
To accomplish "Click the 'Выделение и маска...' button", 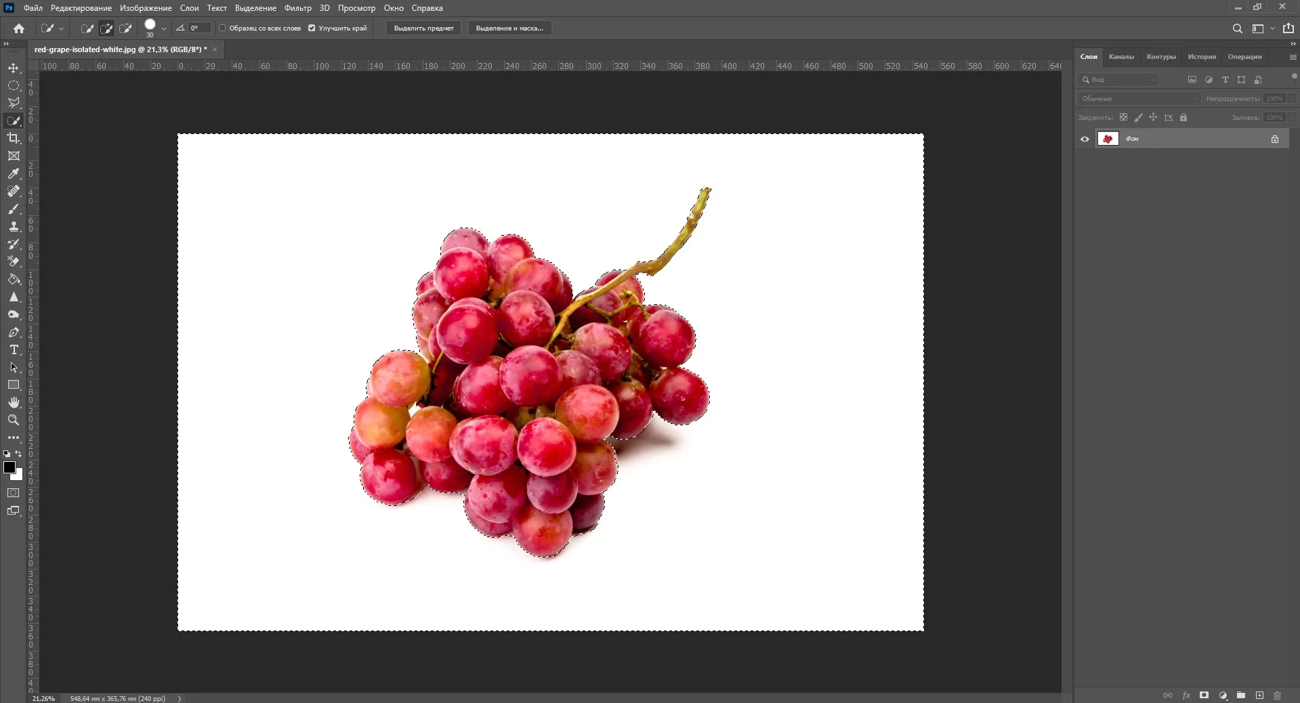I will coord(509,28).
